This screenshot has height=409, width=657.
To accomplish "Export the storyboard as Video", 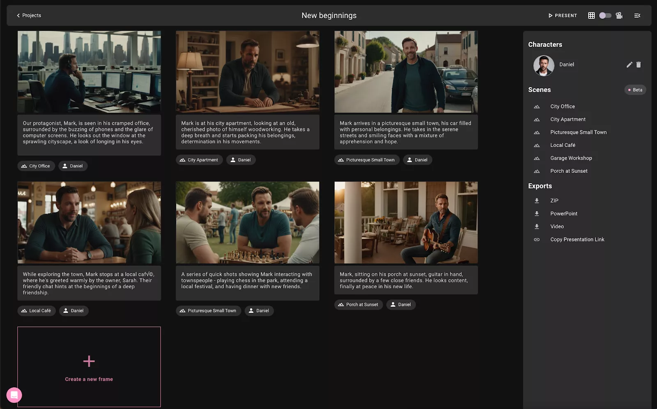I will (557, 226).
